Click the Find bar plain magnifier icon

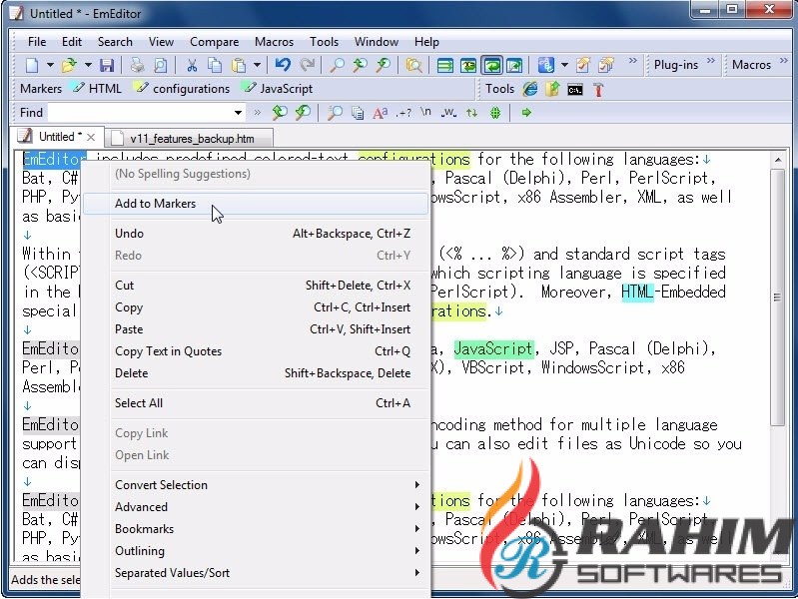335,113
